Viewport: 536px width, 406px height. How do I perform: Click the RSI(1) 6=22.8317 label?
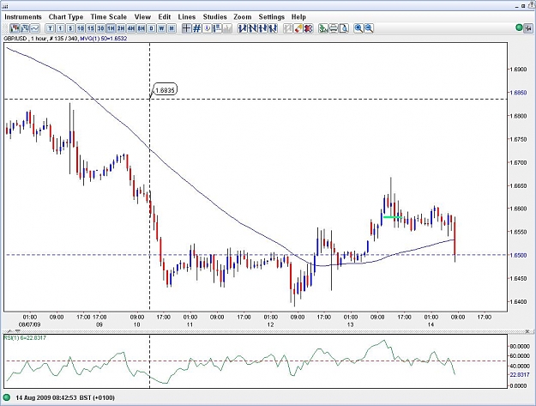click(25, 338)
